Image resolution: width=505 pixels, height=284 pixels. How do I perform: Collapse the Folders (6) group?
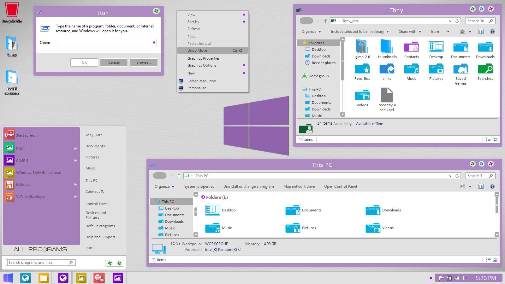(x=203, y=197)
